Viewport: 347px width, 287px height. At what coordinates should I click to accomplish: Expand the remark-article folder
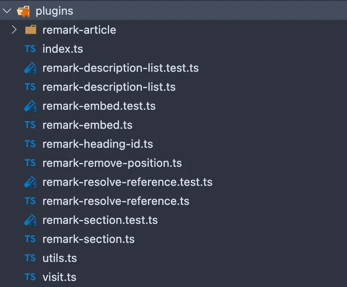pos(14,30)
